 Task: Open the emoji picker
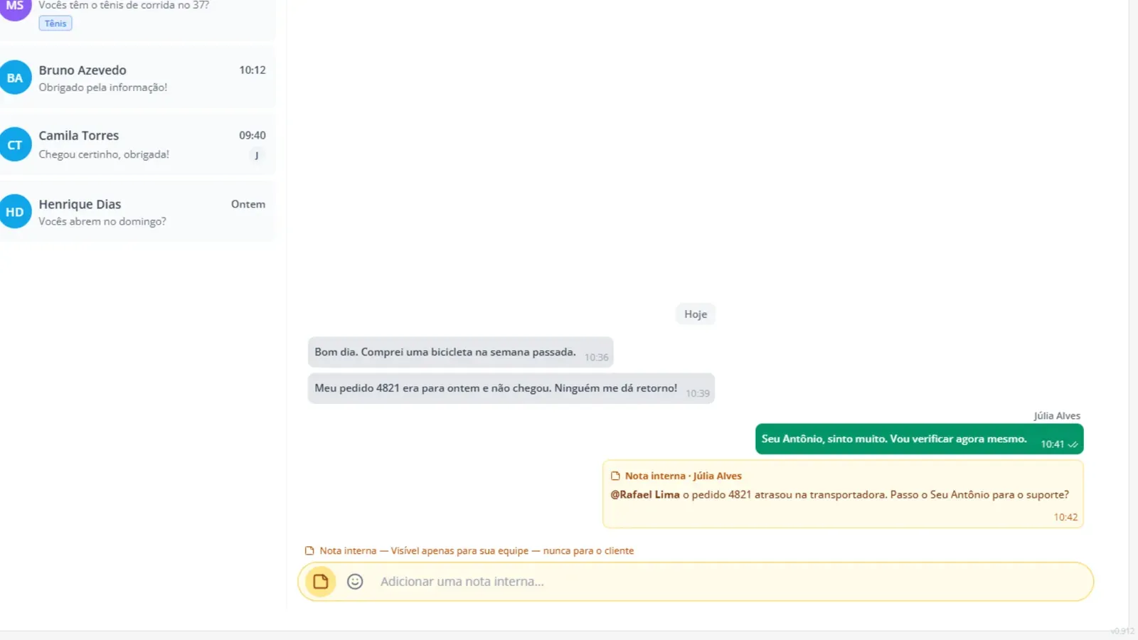tap(355, 582)
